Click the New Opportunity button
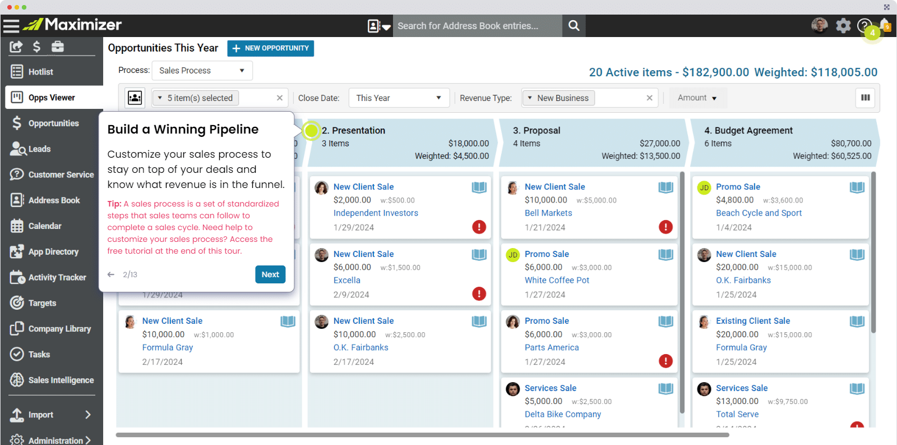897x445 pixels. coord(271,48)
